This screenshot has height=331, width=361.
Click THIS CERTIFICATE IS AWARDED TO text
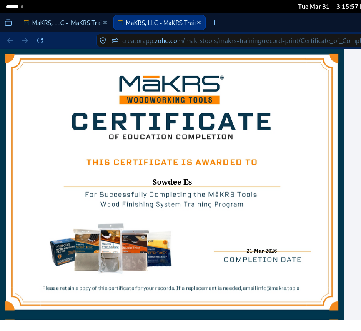pyautogui.click(x=172, y=162)
